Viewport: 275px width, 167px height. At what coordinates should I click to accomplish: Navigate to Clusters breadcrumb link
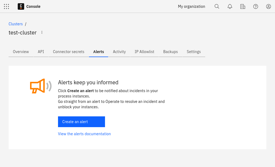coord(16,24)
